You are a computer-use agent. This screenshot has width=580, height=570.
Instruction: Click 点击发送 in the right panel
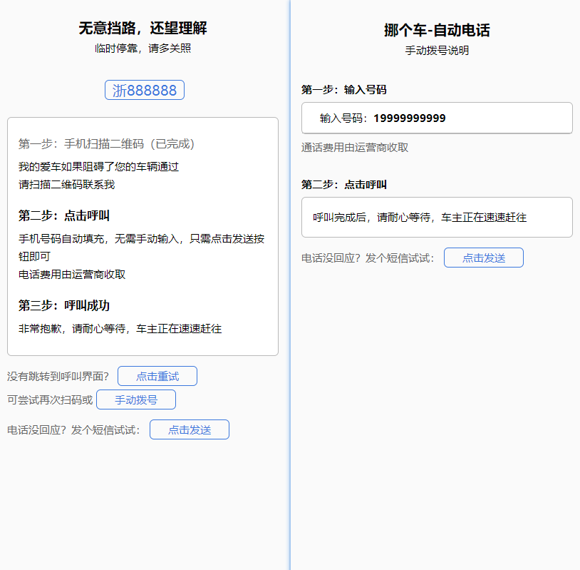[x=484, y=258]
